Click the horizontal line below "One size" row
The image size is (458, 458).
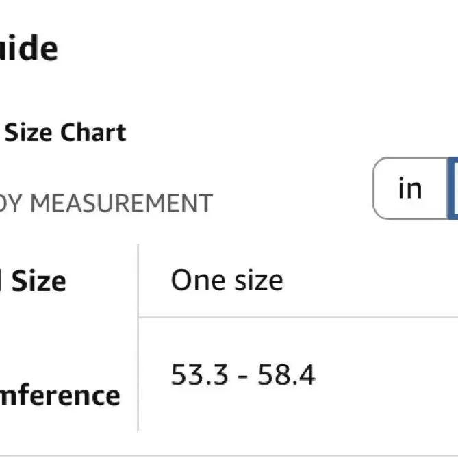click(x=298, y=317)
